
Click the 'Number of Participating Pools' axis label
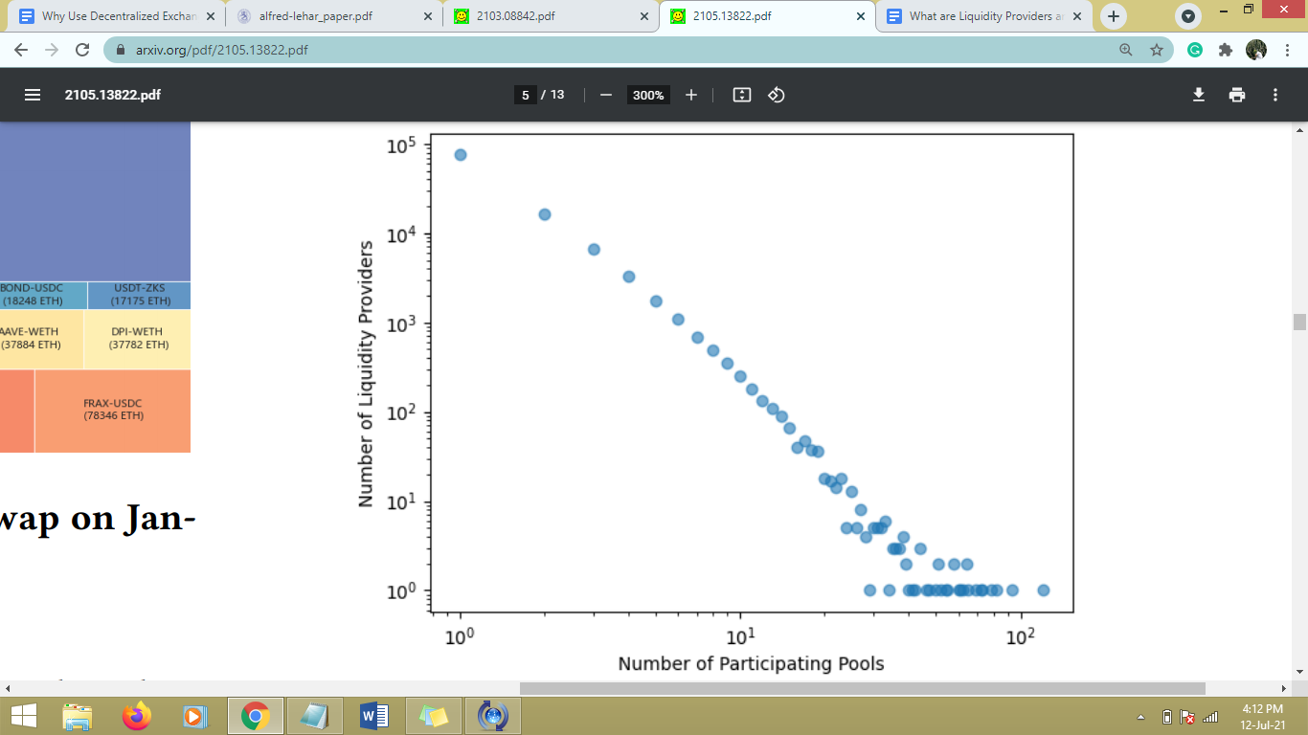(x=751, y=663)
